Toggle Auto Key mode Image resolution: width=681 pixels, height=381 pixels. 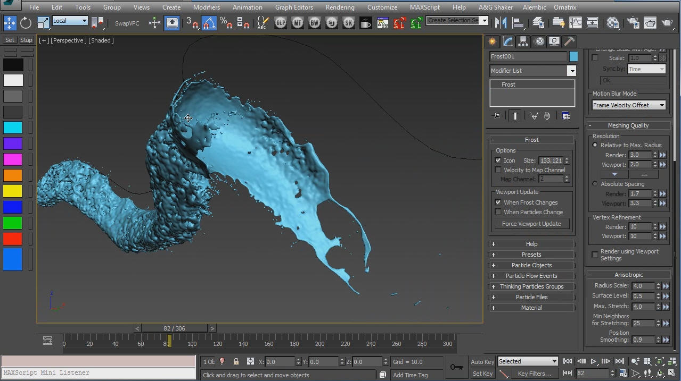482,361
